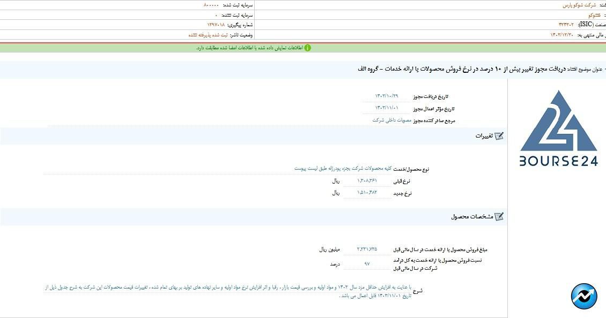Click the مصوبات داخلی شرکت issuing authority value
The width and height of the screenshot is (606, 318).
click(x=392, y=120)
